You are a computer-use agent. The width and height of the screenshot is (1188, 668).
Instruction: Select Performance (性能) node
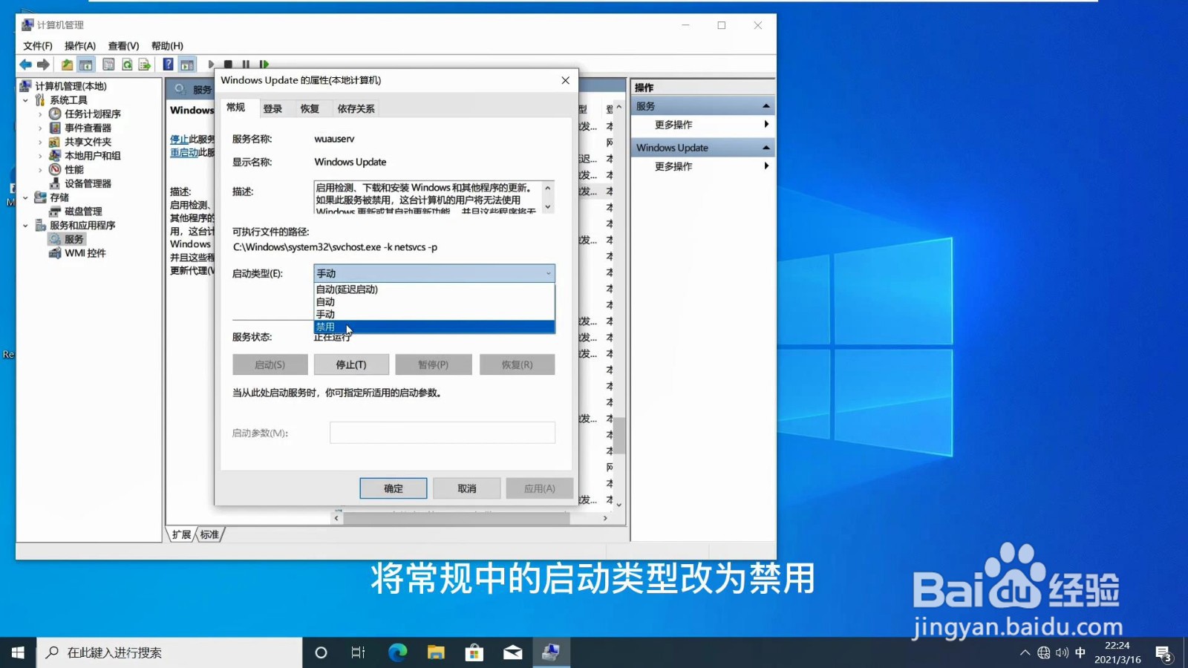74,169
